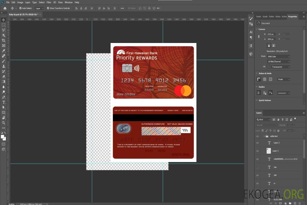
Task: Select the Horizontal Type tool
Action: pos(3,102)
